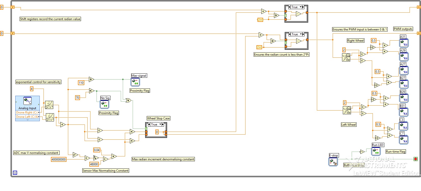Select the 48000 numeric constant
Viewport: 421px width, 191px height.
click(94, 164)
